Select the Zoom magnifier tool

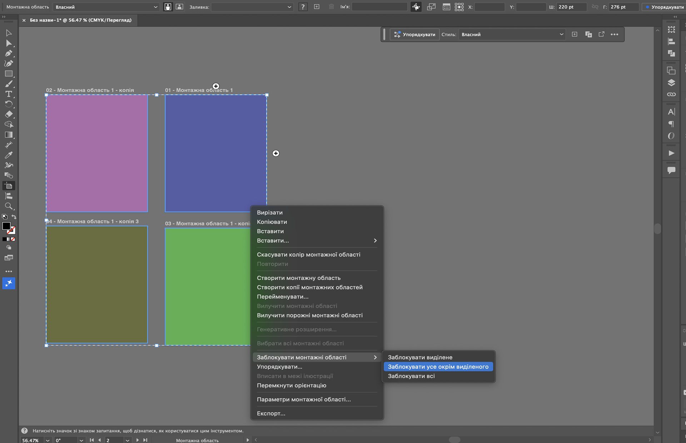pos(9,206)
